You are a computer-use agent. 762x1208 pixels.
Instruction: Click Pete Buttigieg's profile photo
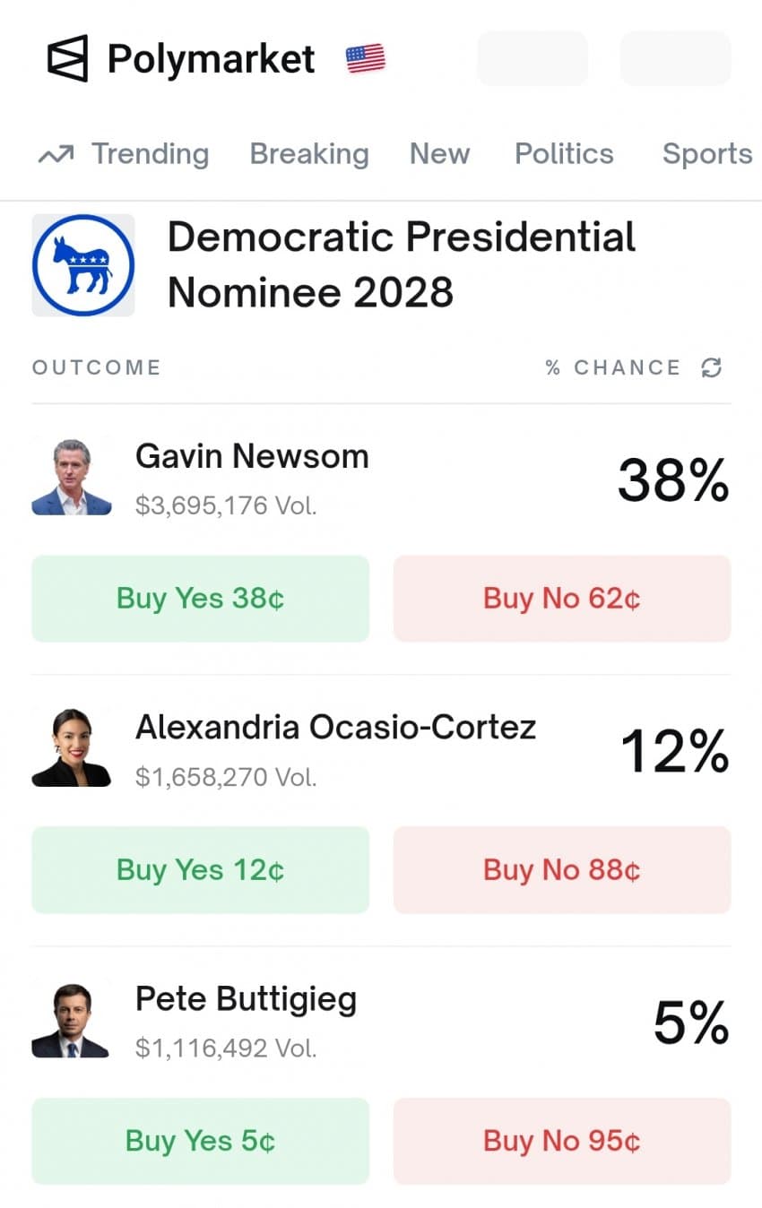tap(72, 1020)
